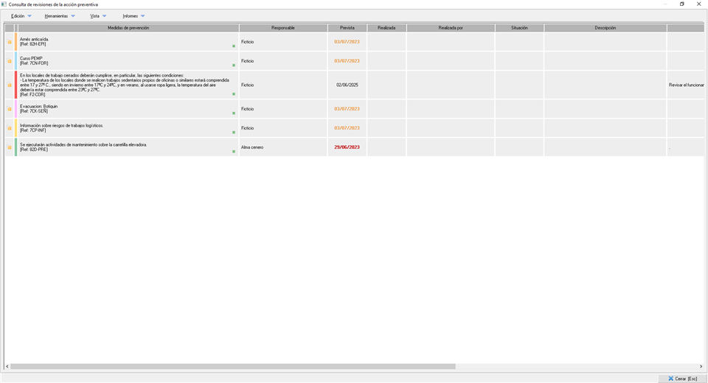Viewport: 708px width, 383px height.
Task: Click green color bar of 82D-PRE row
Action: (15, 147)
